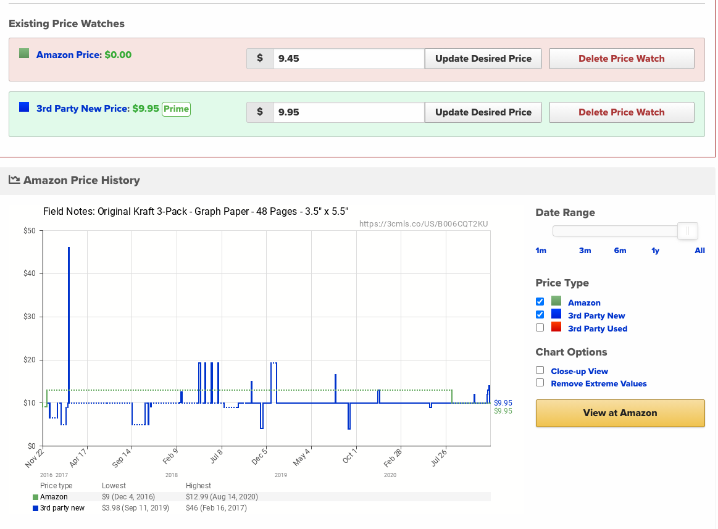Click 3rd Party New label under Price Type

point(596,315)
